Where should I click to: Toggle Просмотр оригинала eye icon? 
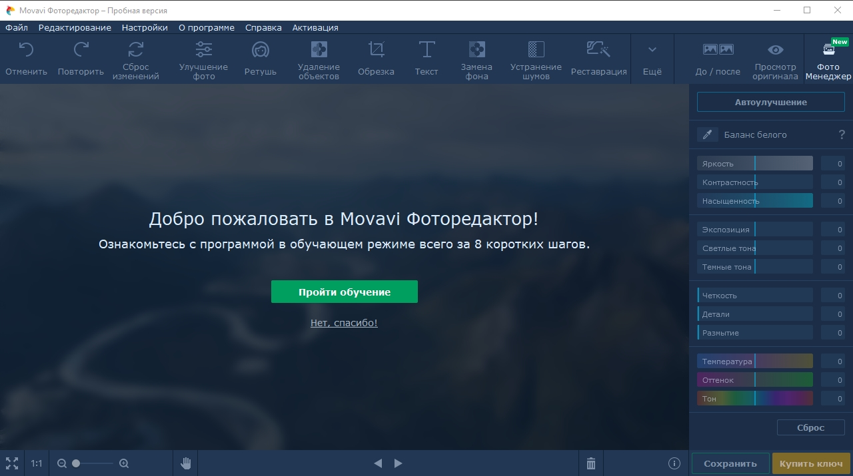(x=776, y=50)
